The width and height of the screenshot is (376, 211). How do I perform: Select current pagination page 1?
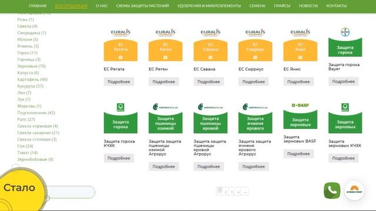[219, 190]
